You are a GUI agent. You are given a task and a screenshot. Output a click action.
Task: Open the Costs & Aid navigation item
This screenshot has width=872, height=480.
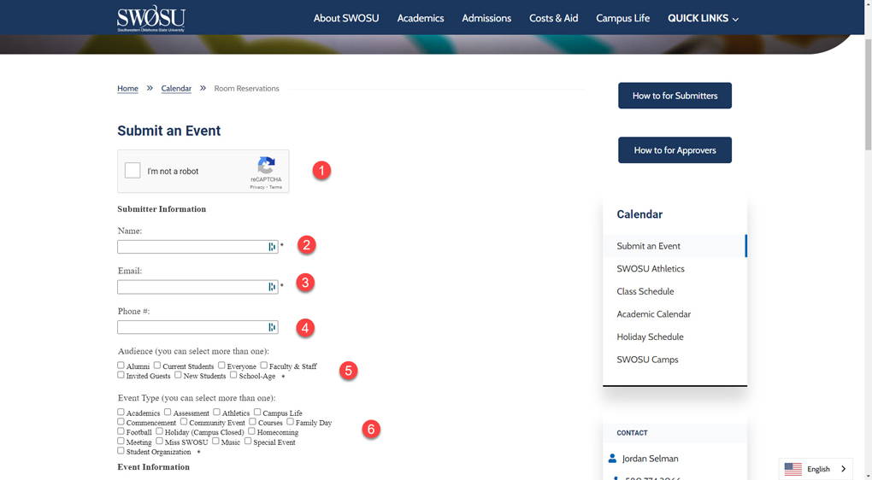click(553, 18)
